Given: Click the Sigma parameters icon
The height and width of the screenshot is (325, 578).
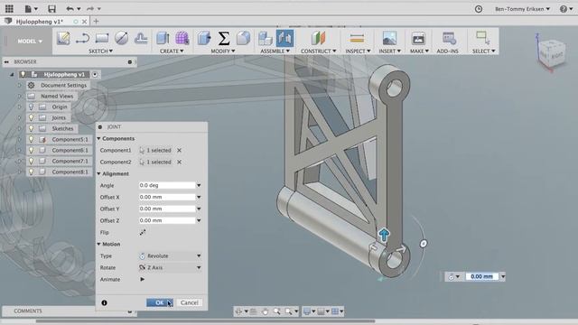Looking at the screenshot, I should click(x=224, y=38).
